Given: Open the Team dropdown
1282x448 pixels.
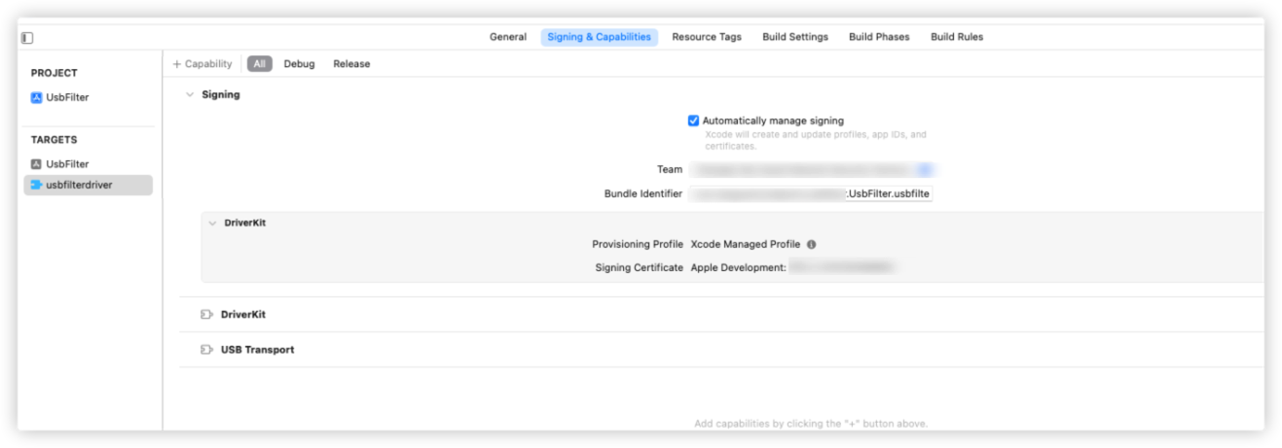Looking at the screenshot, I should pyautogui.click(x=811, y=169).
